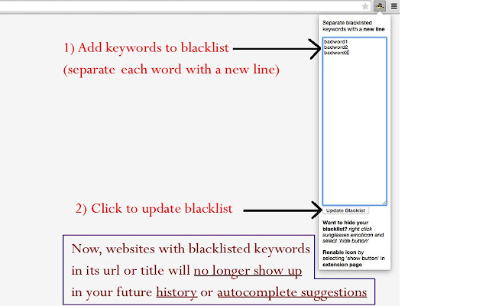The height and width of the screenshot is (306, 489).
Task: Click the '1) Add keywords to blacklist' heading
Action: click(x=146, y=49)
